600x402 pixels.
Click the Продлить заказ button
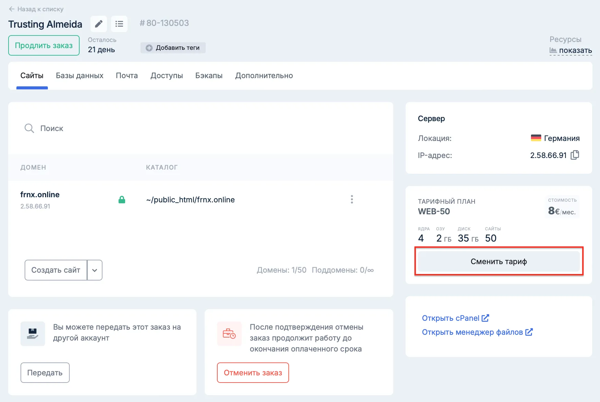(x=44, y=45)
